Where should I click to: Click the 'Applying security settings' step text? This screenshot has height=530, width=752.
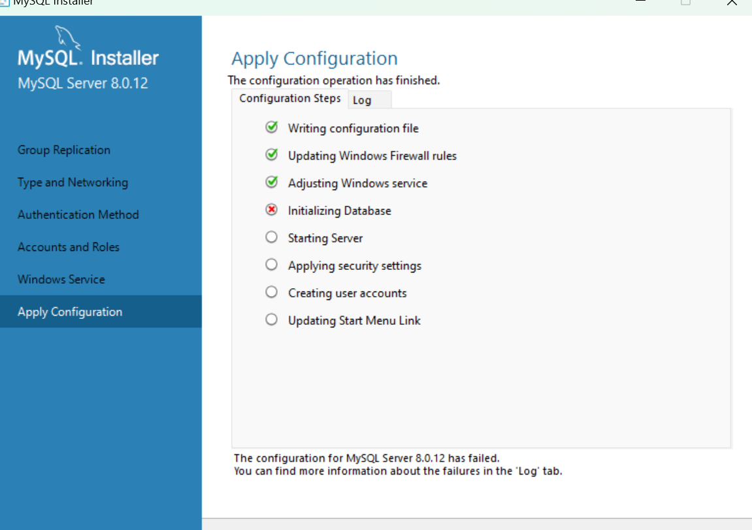(354, 266)
